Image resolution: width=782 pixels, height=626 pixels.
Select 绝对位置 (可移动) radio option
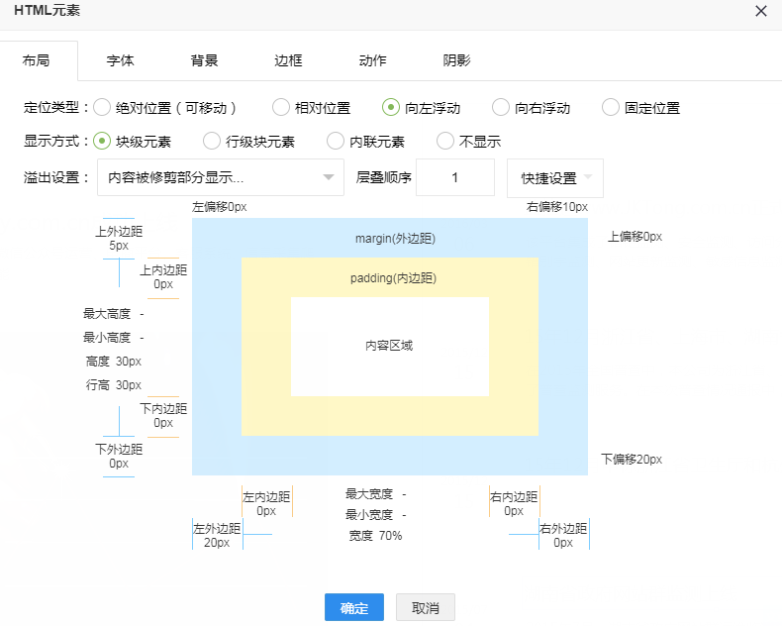(102, 108)
